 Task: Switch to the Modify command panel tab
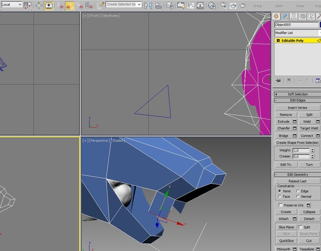285,16
